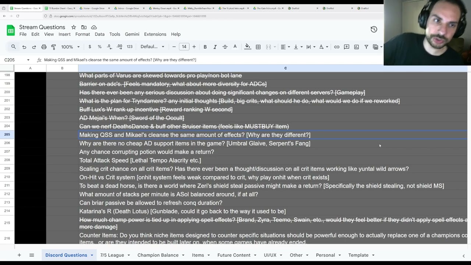Undo the last action
Viewport: 471px width, 265px height.
[24, 47]
